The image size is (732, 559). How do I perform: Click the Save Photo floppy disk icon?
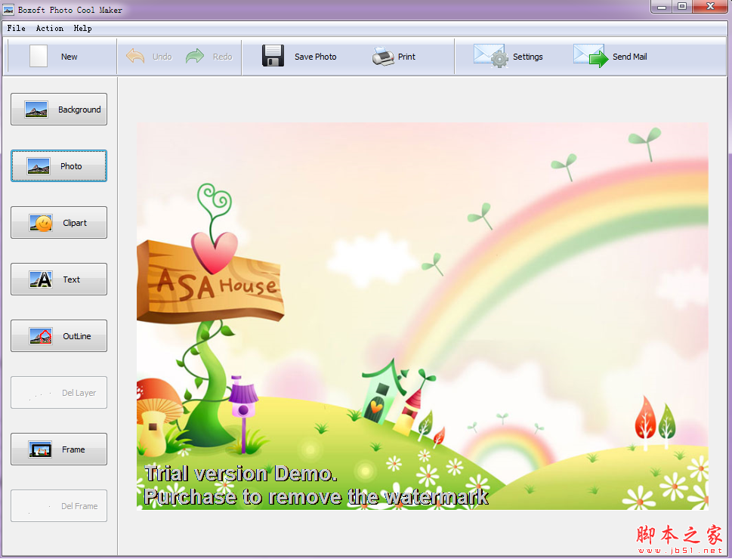[x=273, y=57]
